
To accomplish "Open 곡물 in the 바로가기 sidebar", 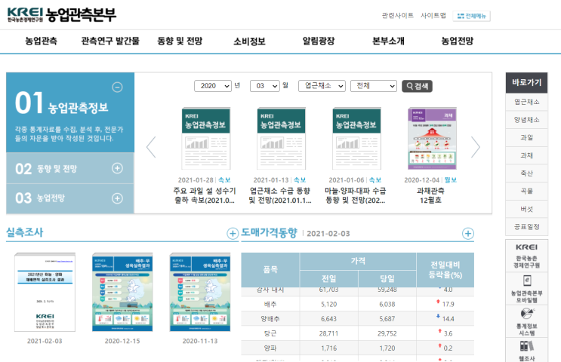I will coord(527,192).
